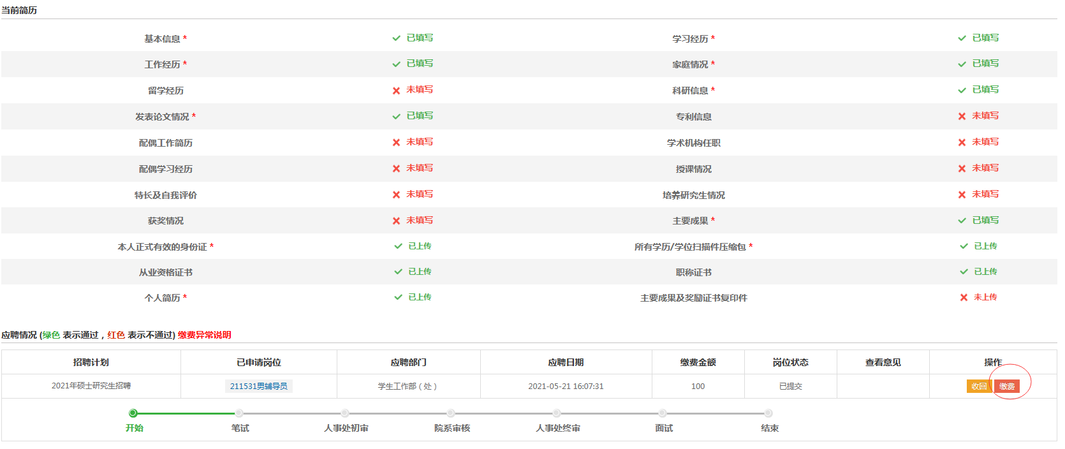The width and height of the screenshot is (1065, 449).
Task: Click the green check icon for 基本信息
Action: tap(396, 38)
